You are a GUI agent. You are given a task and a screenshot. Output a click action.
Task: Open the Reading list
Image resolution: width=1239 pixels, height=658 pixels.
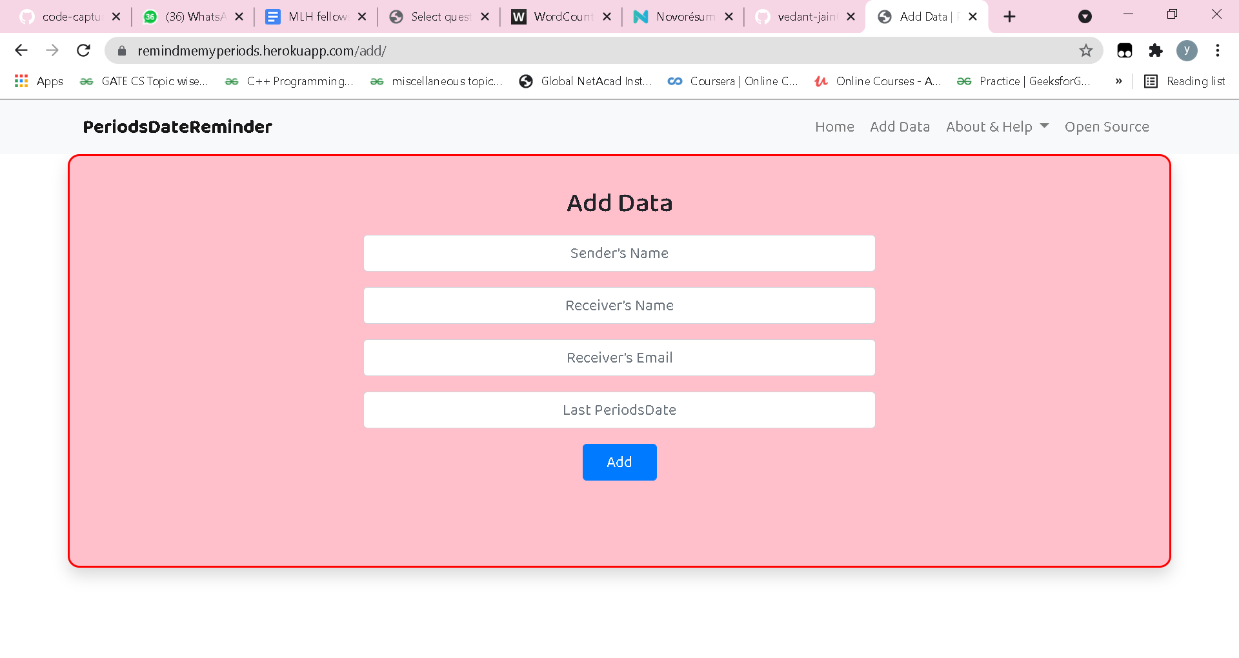(1185, 81)
